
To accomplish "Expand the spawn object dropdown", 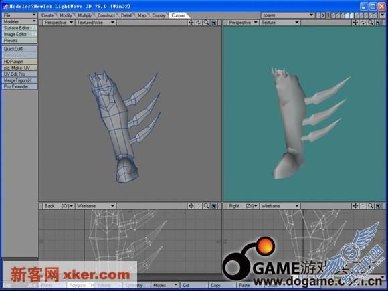I will click(288, 15).
